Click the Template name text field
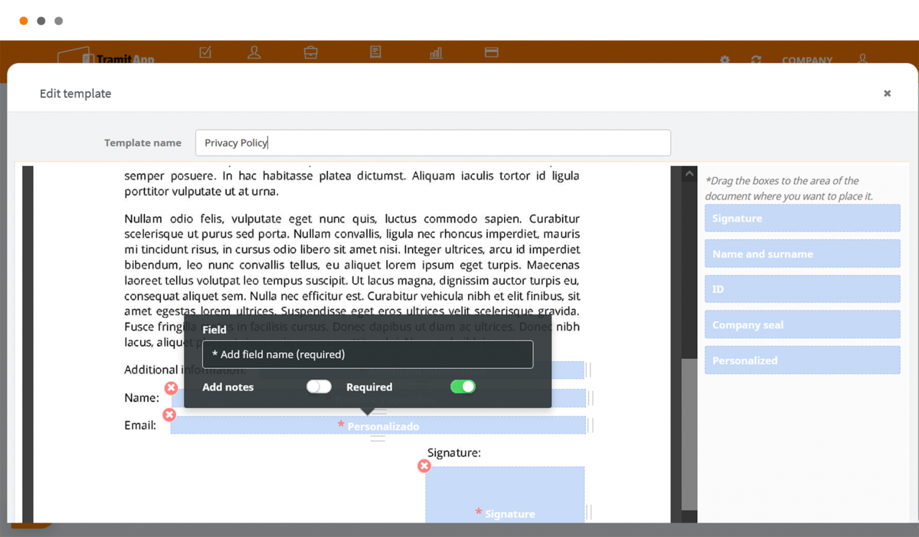919x537 pixels. 433,143
